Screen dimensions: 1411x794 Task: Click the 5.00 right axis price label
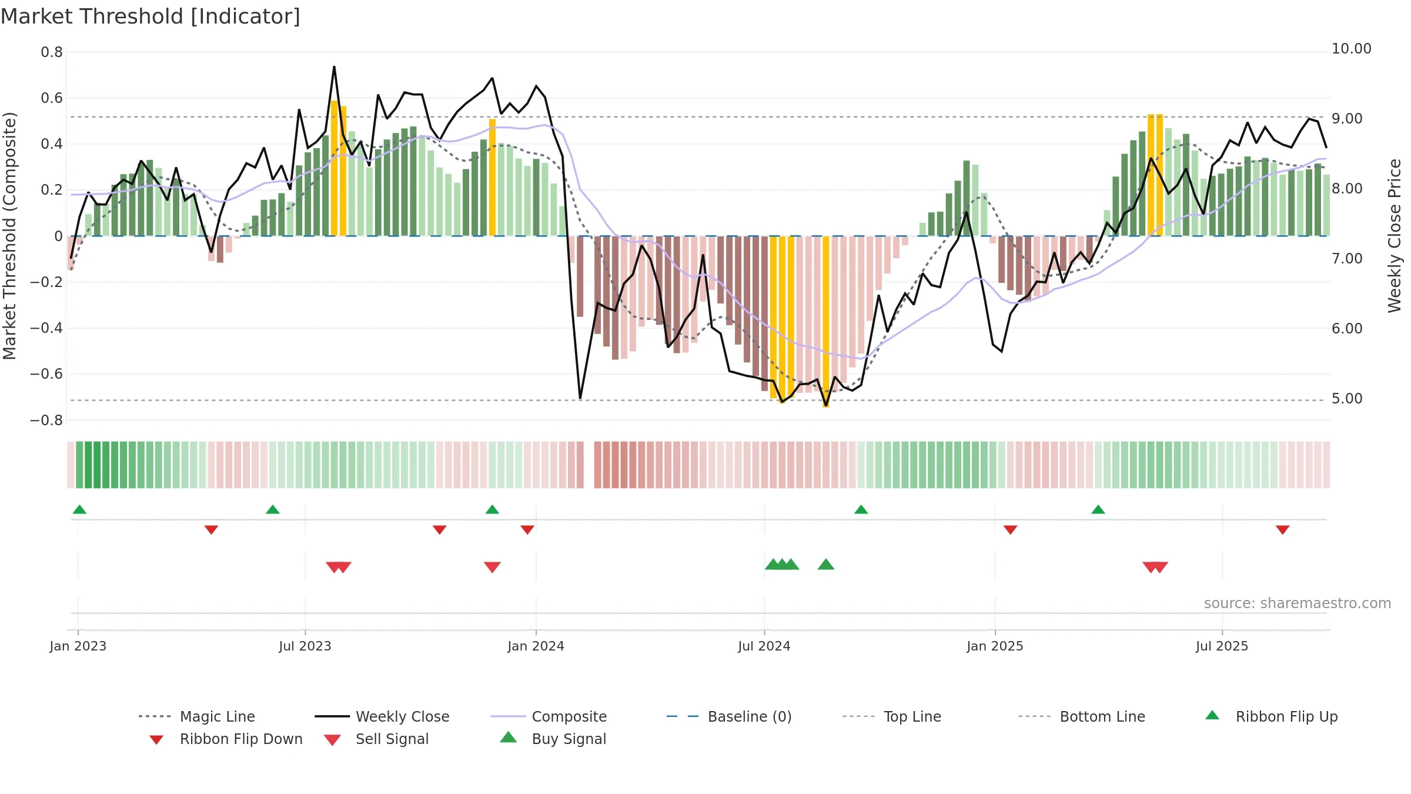1347,399
